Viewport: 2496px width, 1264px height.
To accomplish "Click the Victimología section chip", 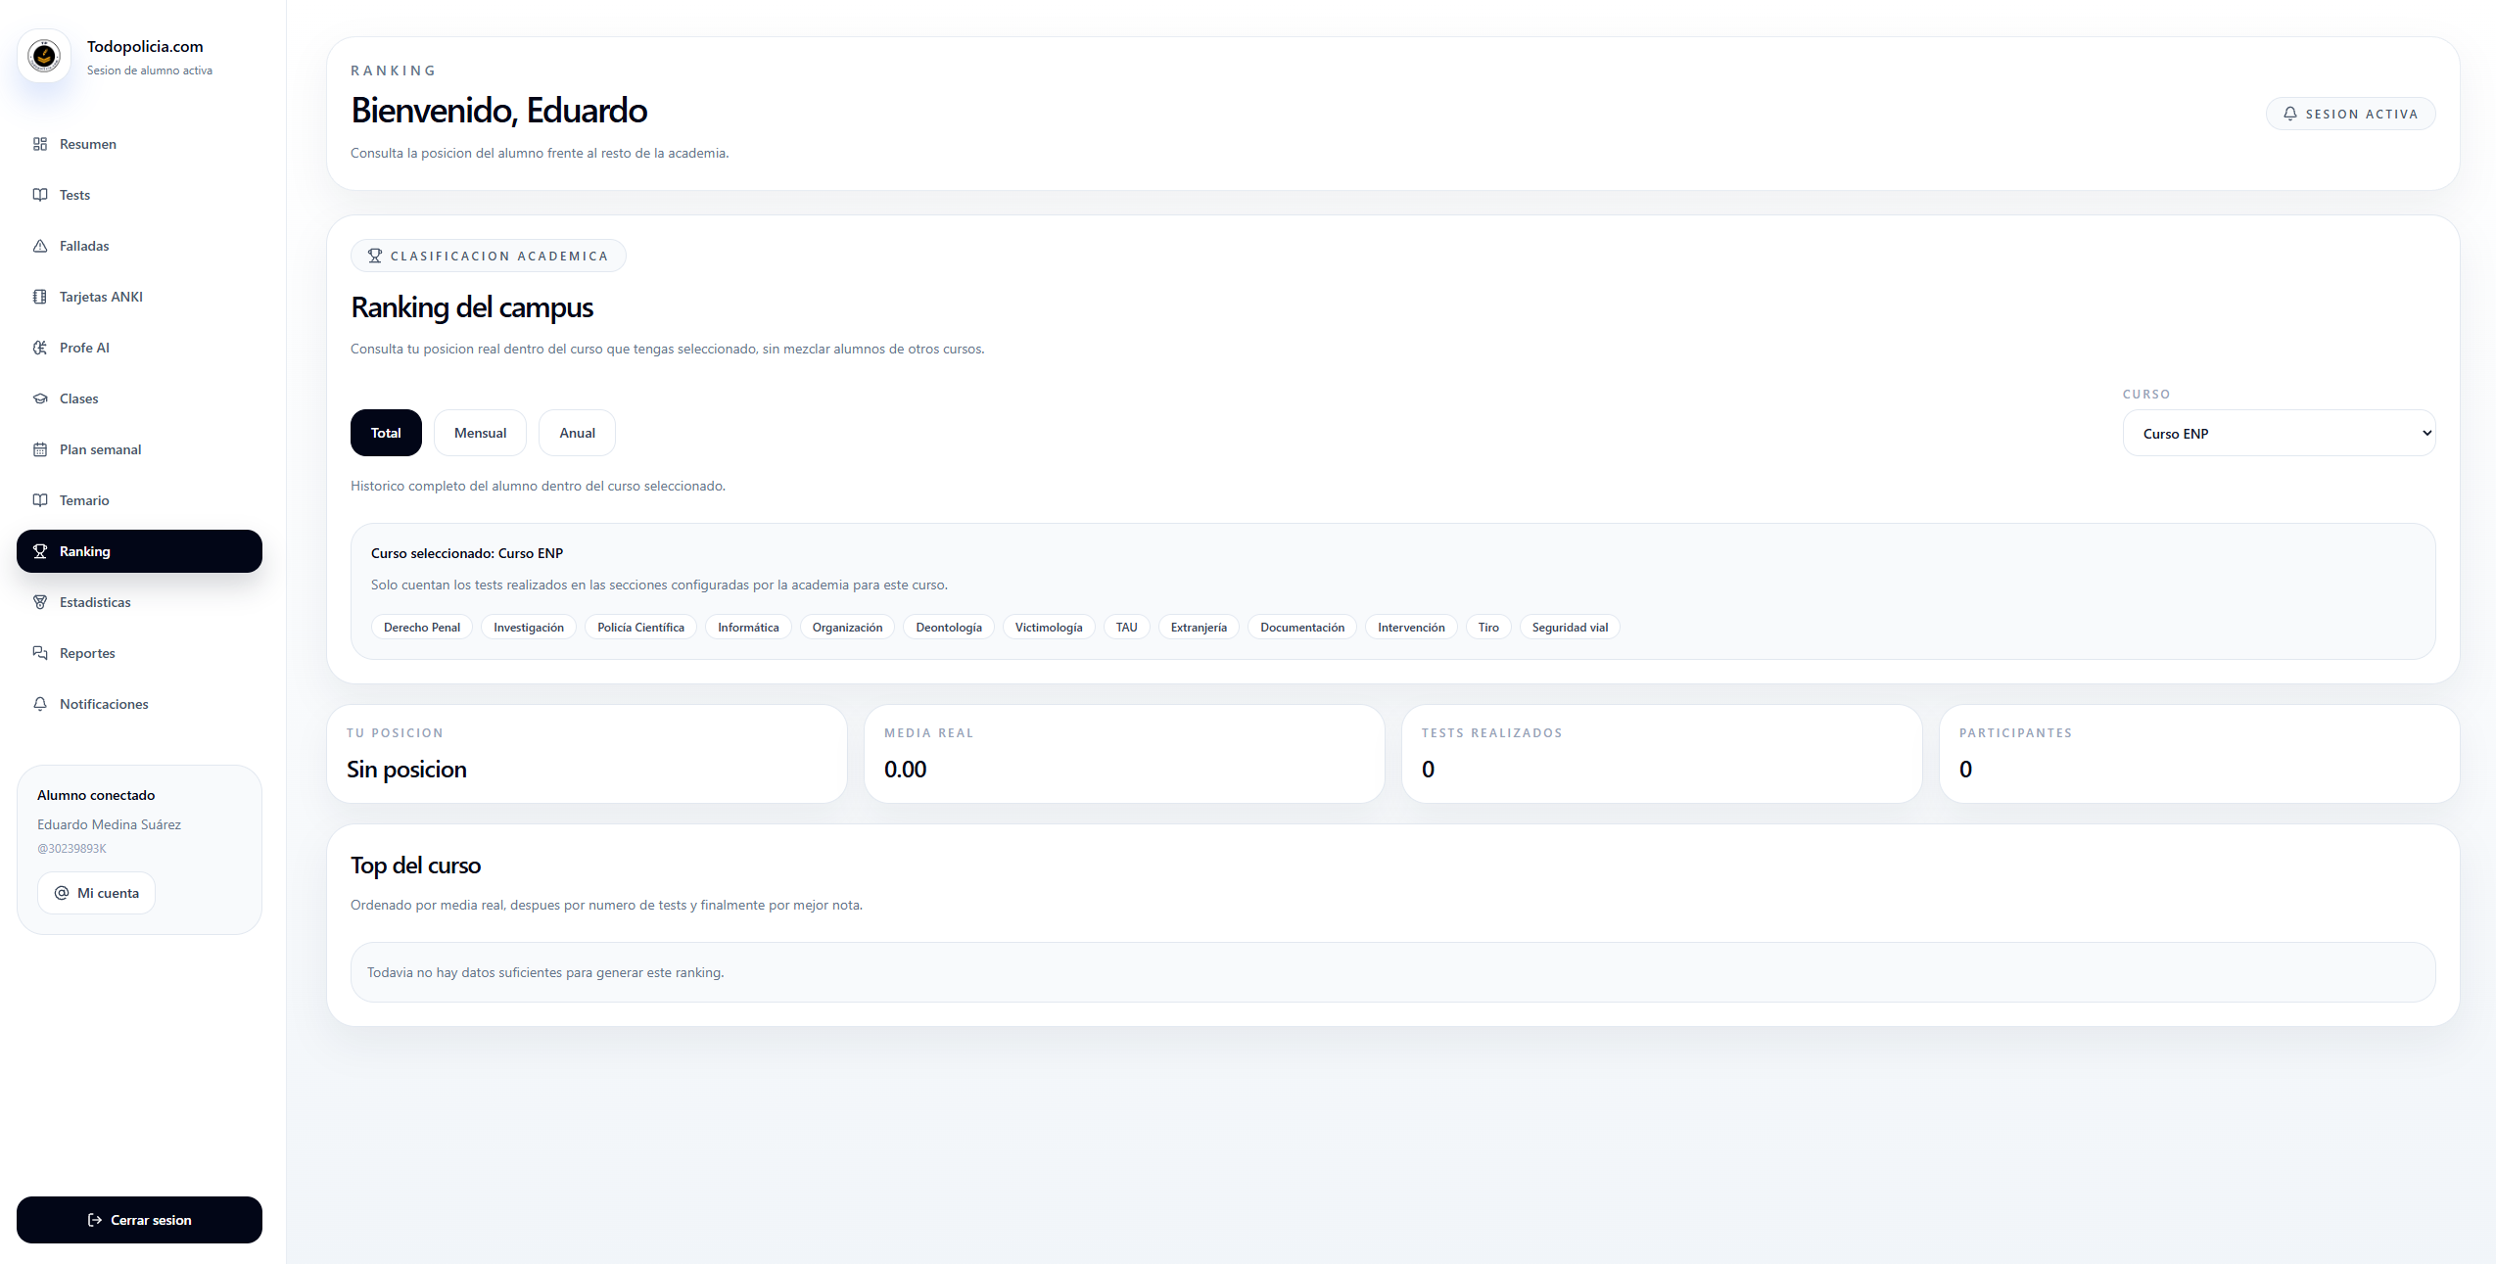I will click(x=1049, y=628).
